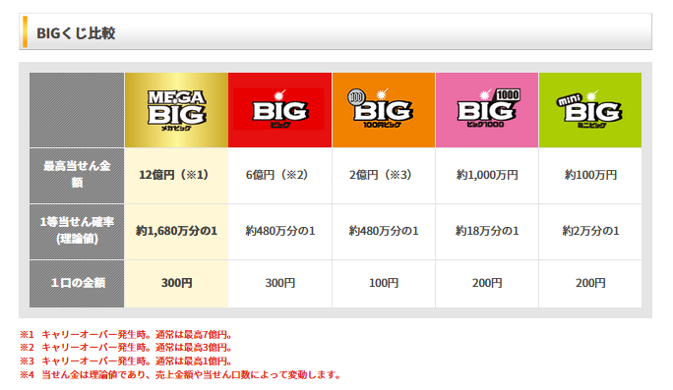The width and height of the screenshot is (673, 390).
Task: Choose the green mini BIG logo
Action: coord(590,110)
